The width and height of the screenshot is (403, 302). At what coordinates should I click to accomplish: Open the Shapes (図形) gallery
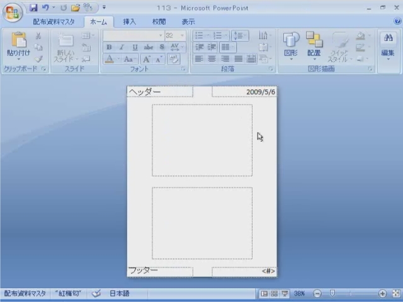click(x=291, y=45)
